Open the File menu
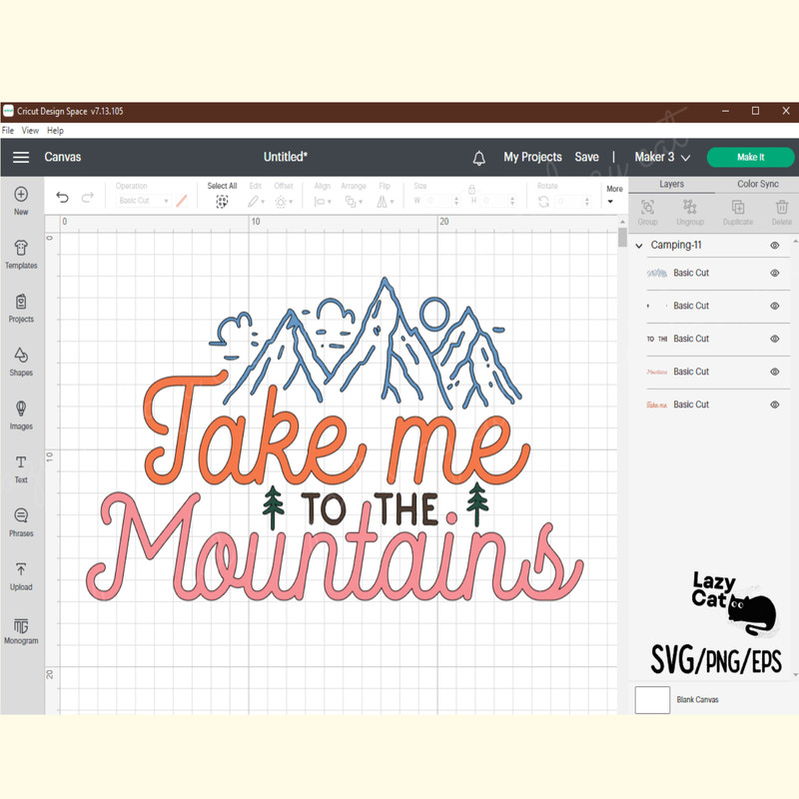Image resolution: width=799 pixels, height=799 pixels. [8, 131]
